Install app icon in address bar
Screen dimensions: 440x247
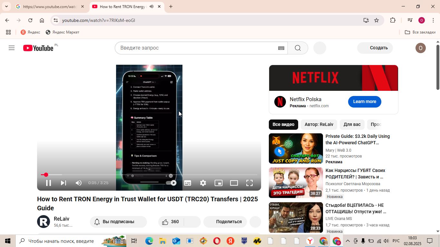click(x=366, y=20)
